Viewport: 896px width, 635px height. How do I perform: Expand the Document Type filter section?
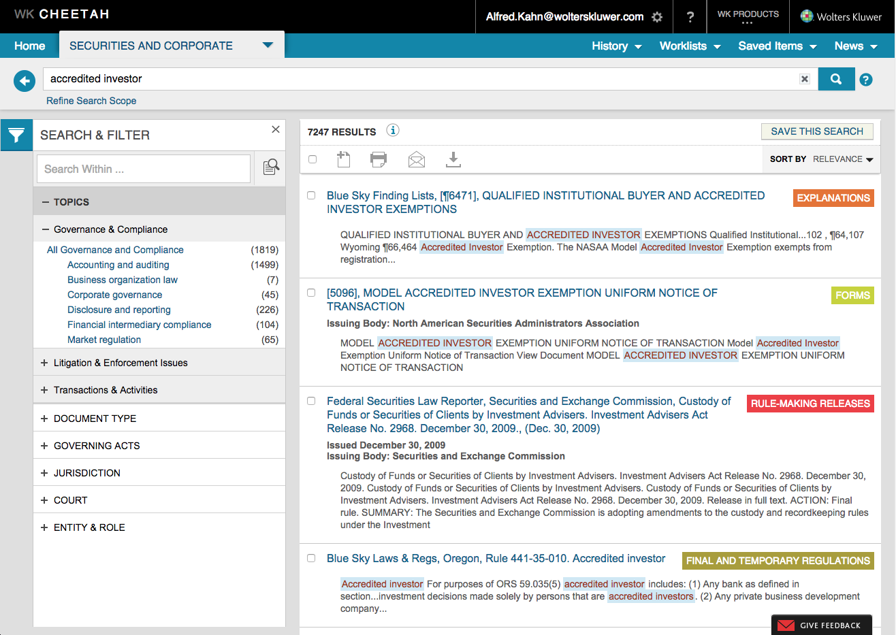tap(95, 419)
